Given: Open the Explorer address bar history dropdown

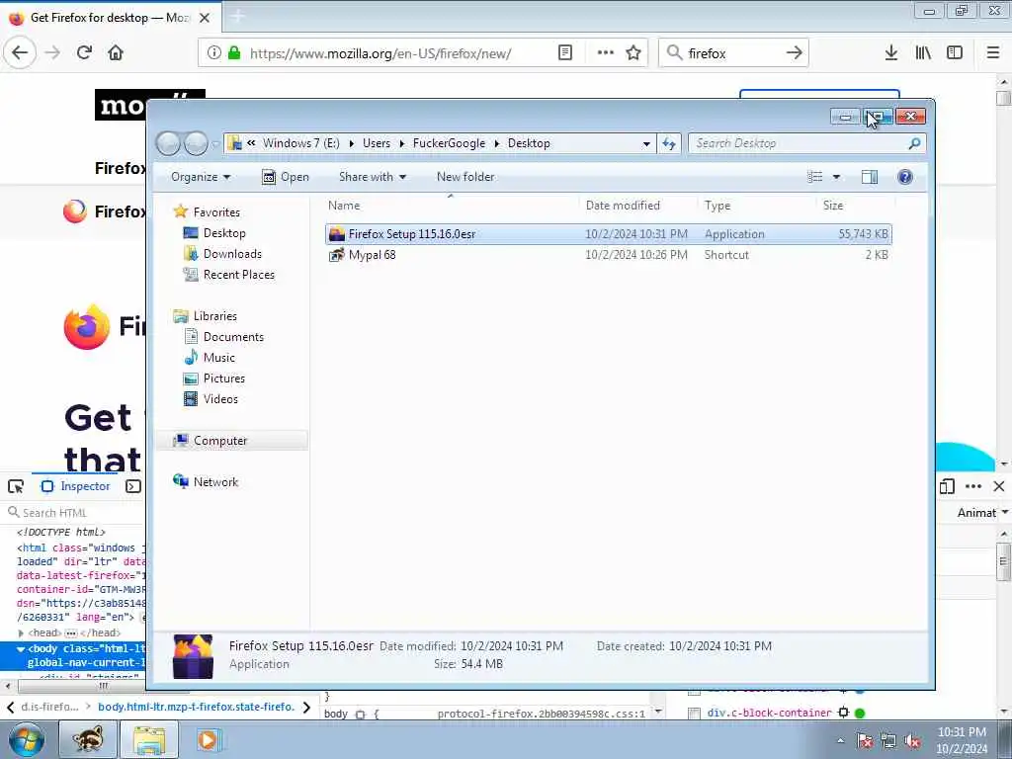Looking at the screenshot, I should pyautogui.click(x=646, y=143).
